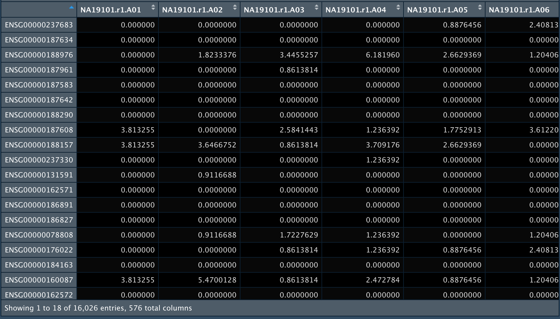The width and height of the screenshot is (560, 319).
Task: Click row name ENSG00000186891
Action: (x=39, y=205)
